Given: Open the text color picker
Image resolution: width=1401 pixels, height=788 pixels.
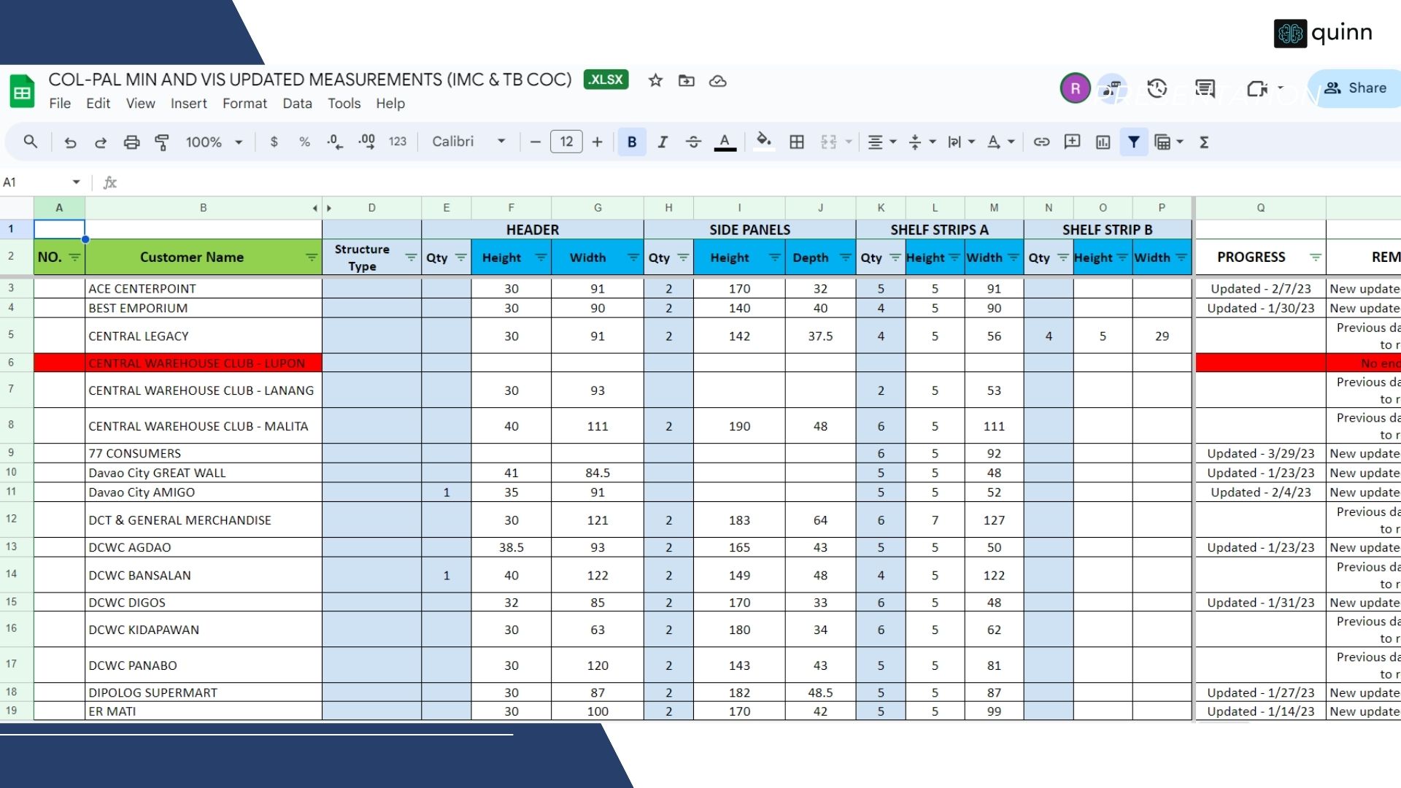Looking at the screenshot, I should point(725,142).
